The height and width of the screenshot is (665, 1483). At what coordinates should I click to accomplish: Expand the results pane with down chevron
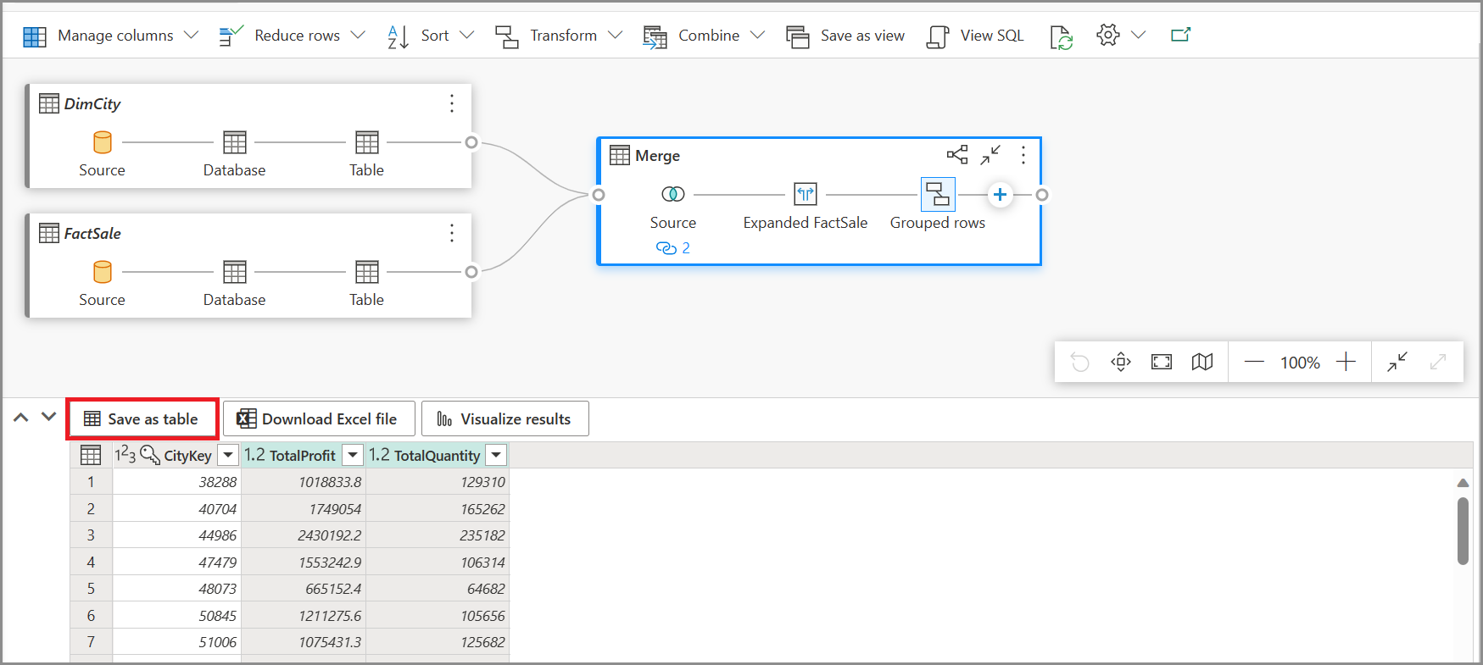tap(48, 417)
